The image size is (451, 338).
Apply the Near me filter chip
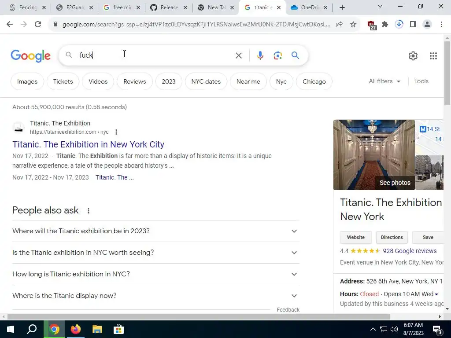248,81
